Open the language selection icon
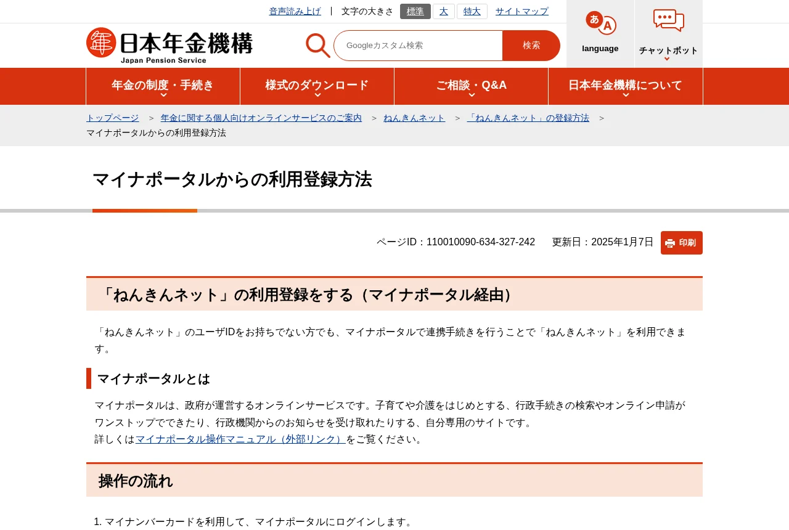The height and width of the screenshot is (530, 789). tap(600, 23)
